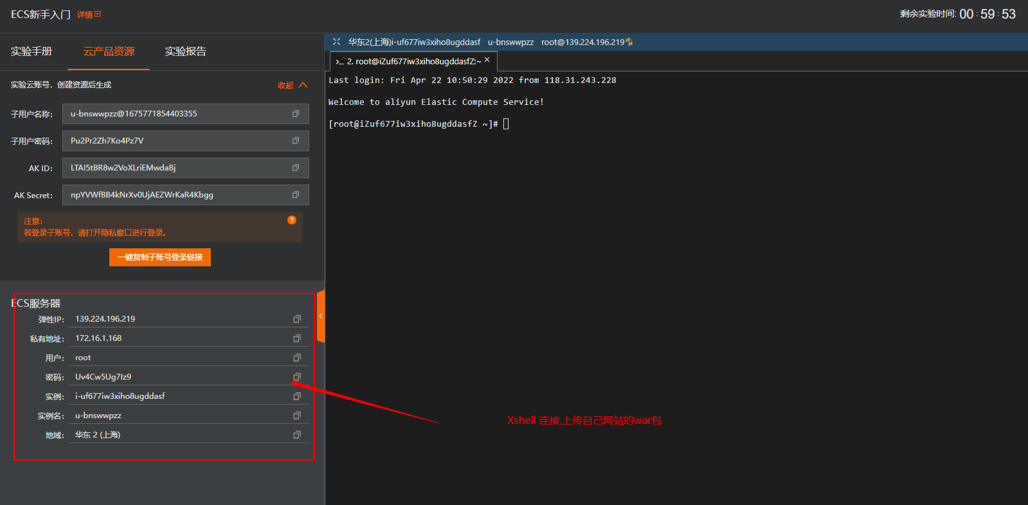The image size is (1028, 505).
Task: Click the elastic IP text 139.224.196.219
Action: click(105, 319)
